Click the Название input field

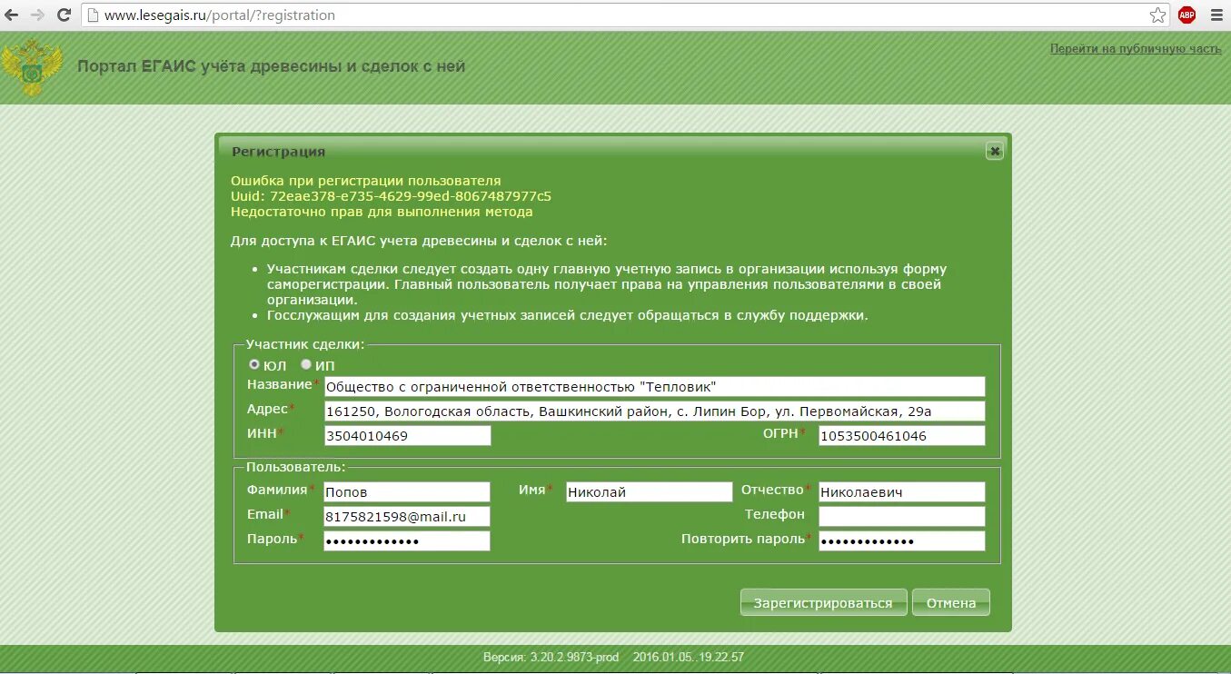click(x=654, y=386)
